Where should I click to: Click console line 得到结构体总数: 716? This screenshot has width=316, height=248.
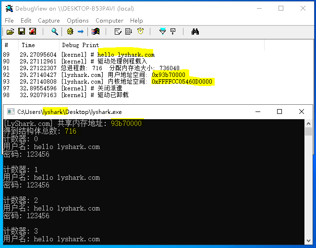pyautogui.click(x=40, y=131)
